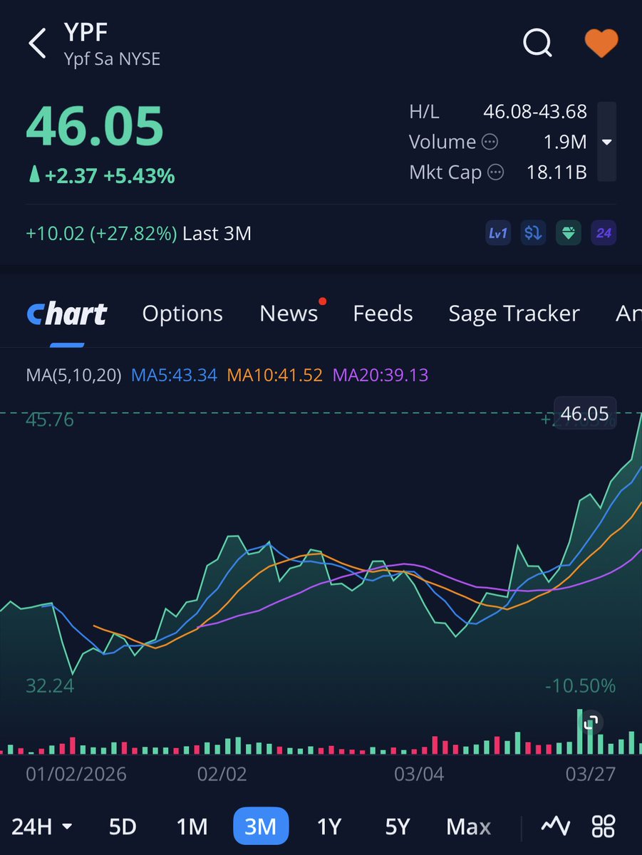Switch to Sage Tracker tab
Image resolution: width=642 pixels, height=855 pixels.
514,313
